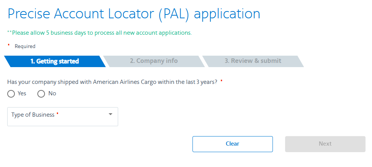372x167 pixels.
Task: Click the "Type of Business" field label
Action: click(33, 115)
